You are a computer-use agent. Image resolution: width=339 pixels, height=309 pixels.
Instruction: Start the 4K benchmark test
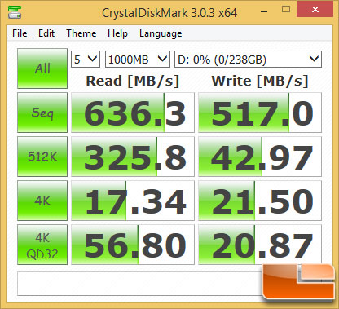tap(42, 201)
